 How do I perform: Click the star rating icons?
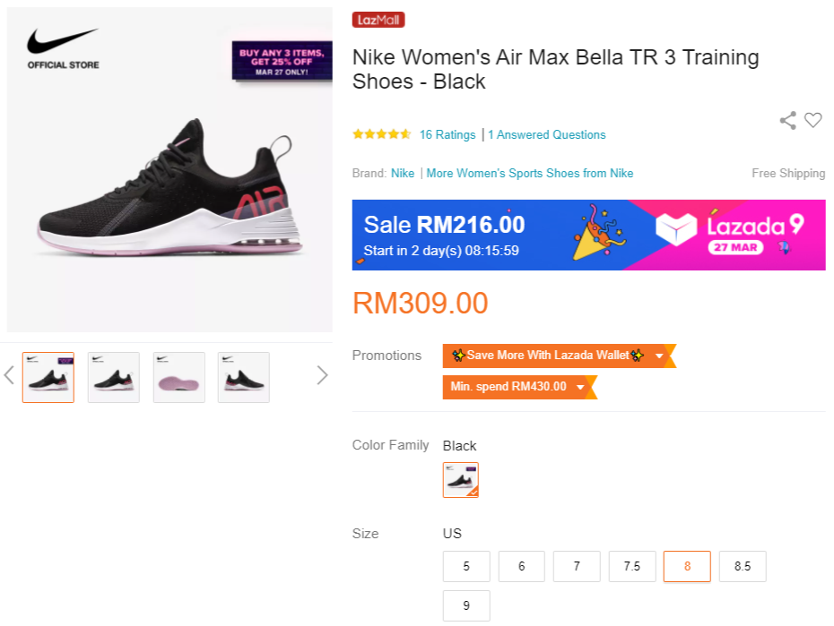381,134
